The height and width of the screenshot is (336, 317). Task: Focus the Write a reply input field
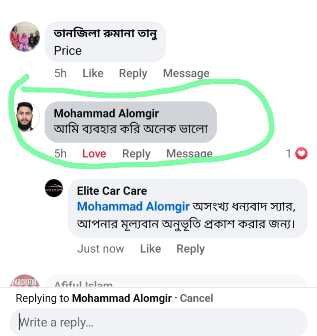click(x=158, y=322)
